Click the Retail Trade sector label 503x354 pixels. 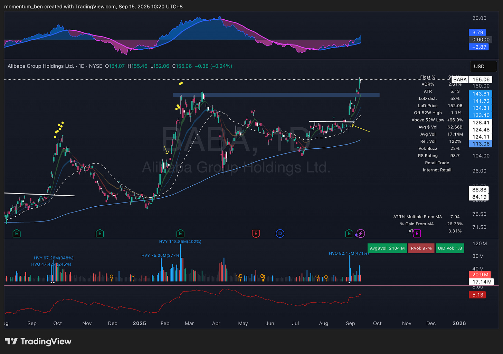pos(437,163)
